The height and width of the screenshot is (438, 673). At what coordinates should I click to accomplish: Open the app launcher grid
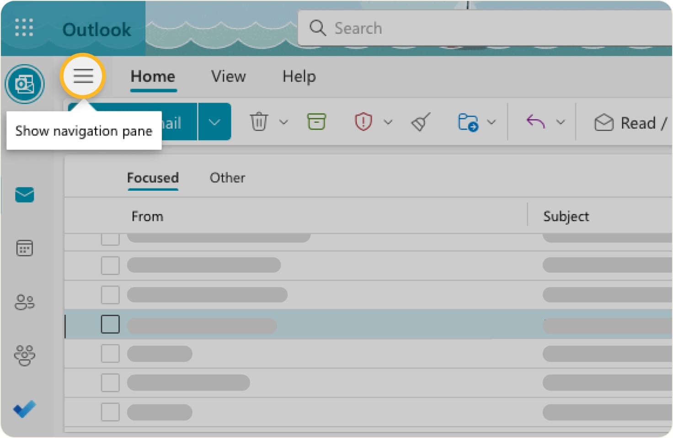[x=24, y=27]
